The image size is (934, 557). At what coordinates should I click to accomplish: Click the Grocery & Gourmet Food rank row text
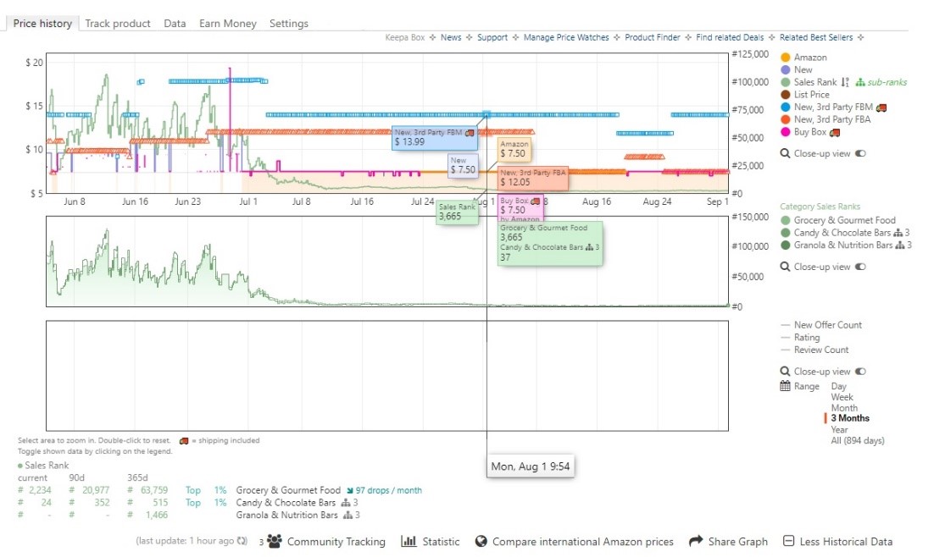click(288, 490)
